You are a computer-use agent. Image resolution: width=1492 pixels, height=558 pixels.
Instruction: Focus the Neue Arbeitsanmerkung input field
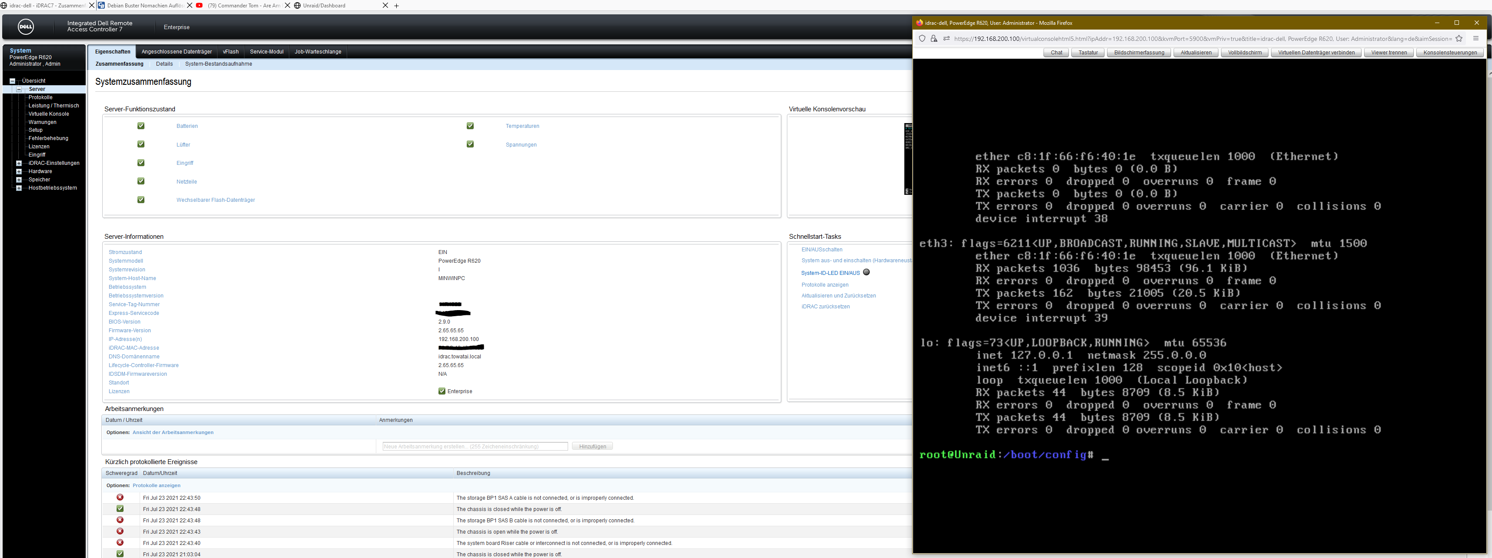point(475,446)
